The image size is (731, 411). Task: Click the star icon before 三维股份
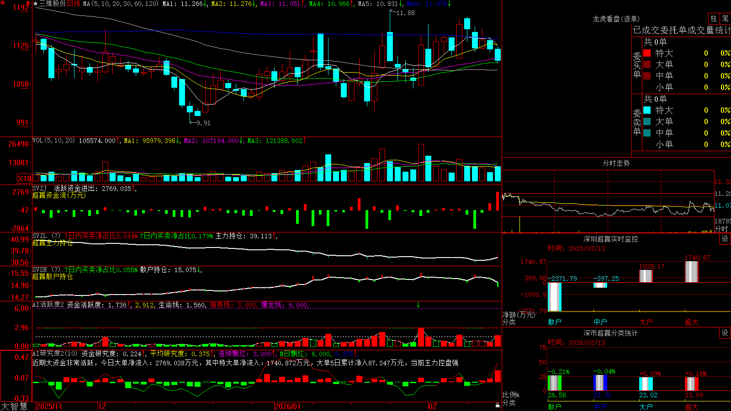(36, 4)
